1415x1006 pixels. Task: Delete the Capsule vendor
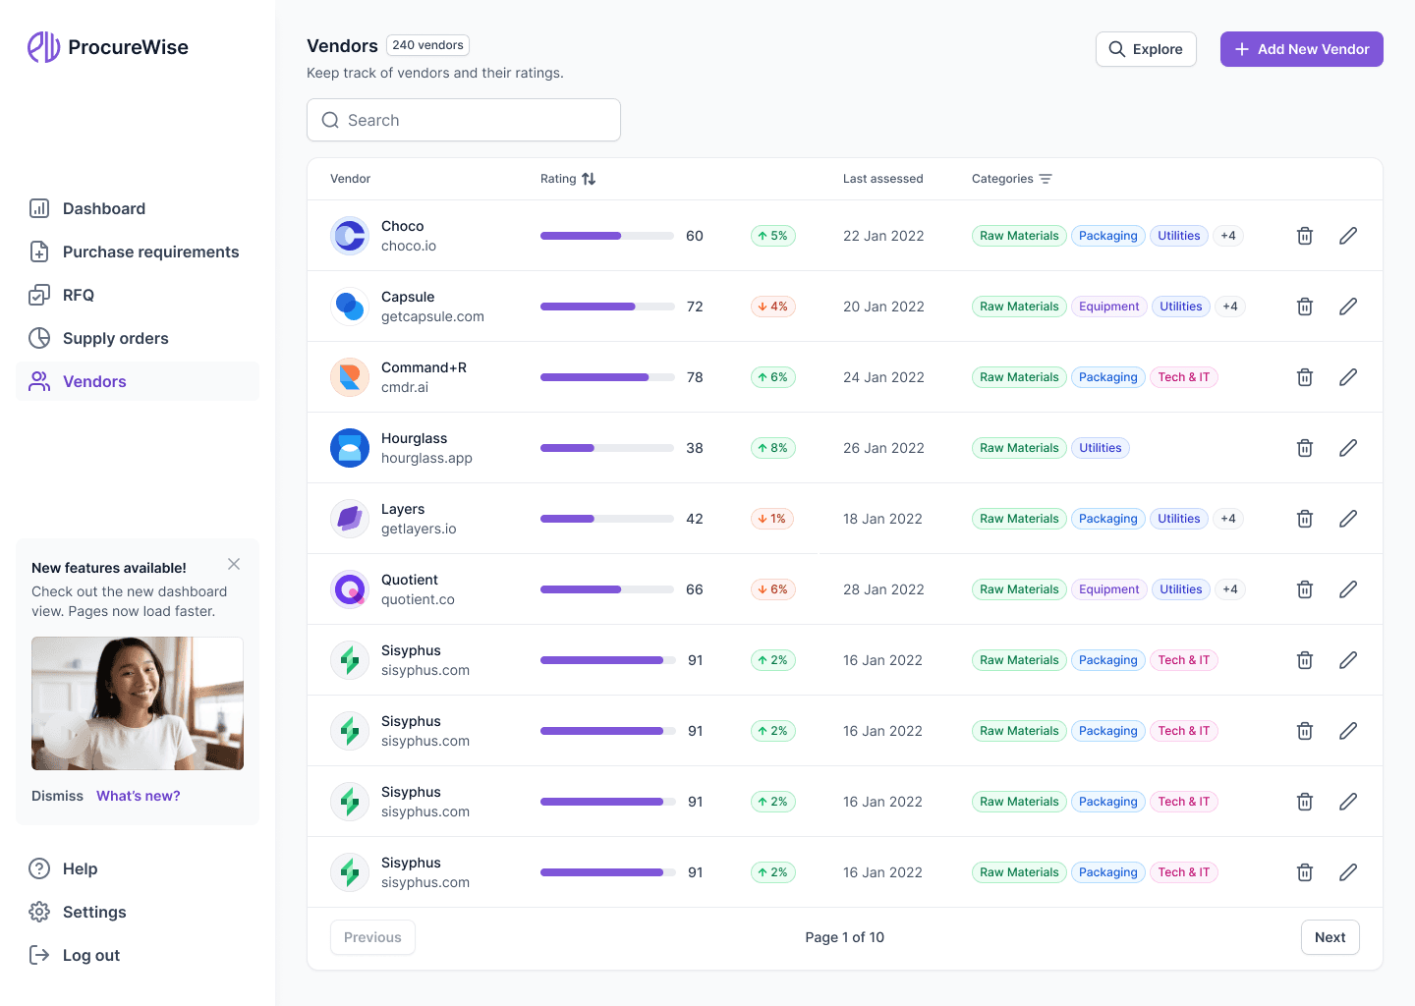click(x=1305, y=307)
